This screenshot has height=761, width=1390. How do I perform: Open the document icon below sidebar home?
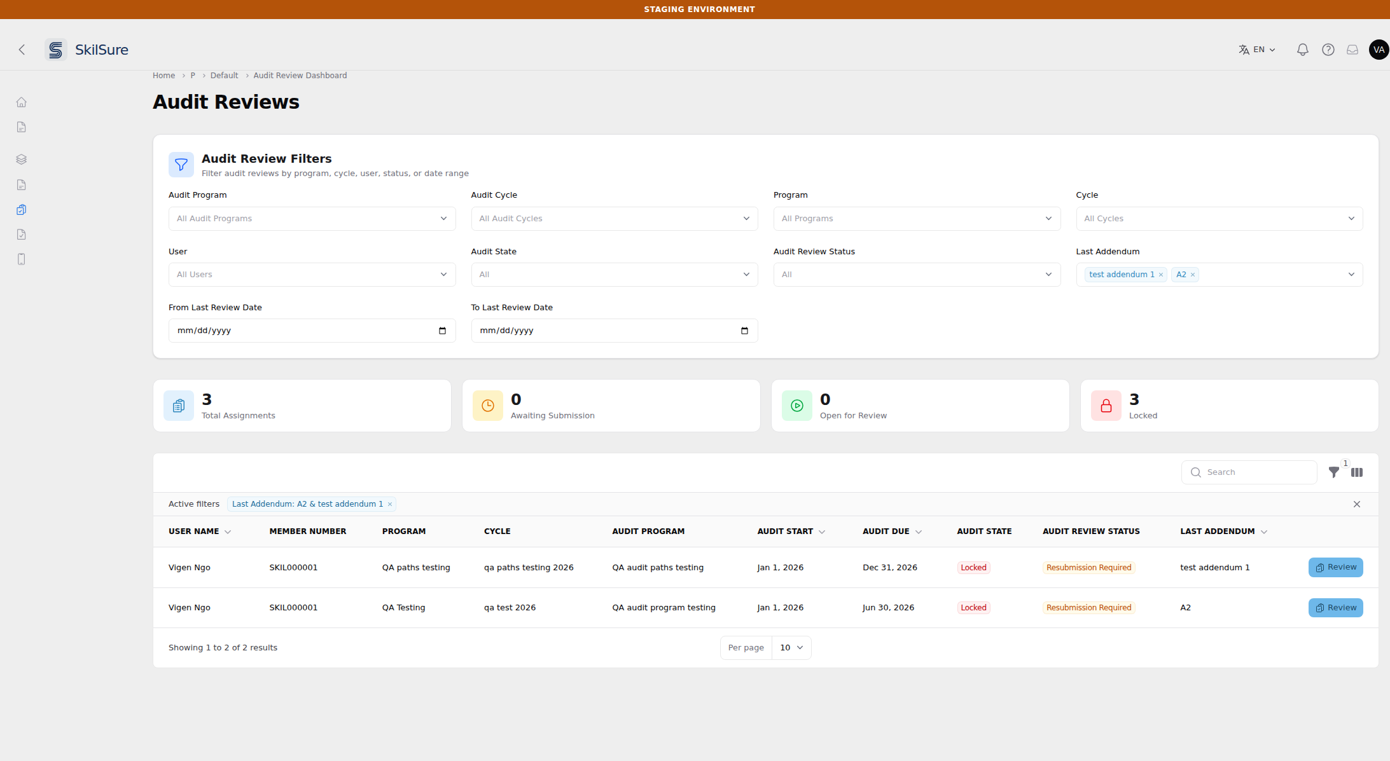[21, 127]
